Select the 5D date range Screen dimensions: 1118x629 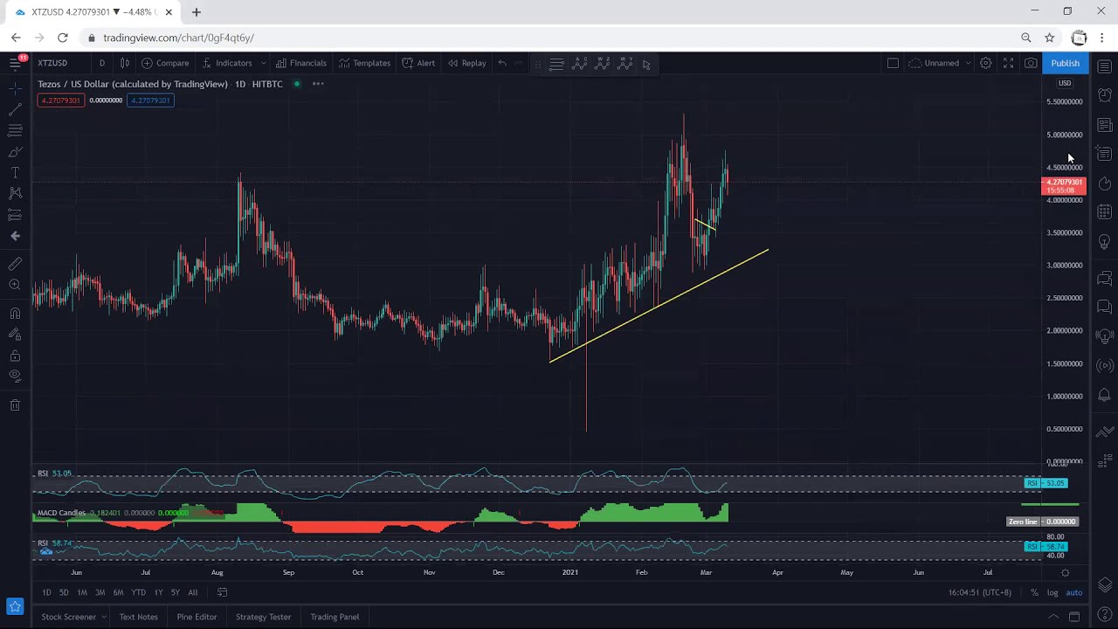tap(64, 592)
